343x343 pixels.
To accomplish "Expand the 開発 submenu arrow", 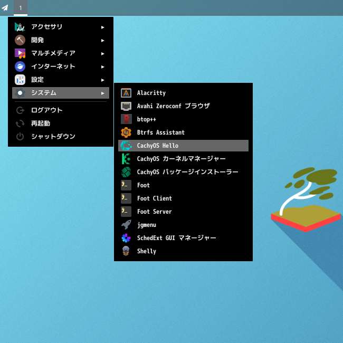I will [102, 41].
